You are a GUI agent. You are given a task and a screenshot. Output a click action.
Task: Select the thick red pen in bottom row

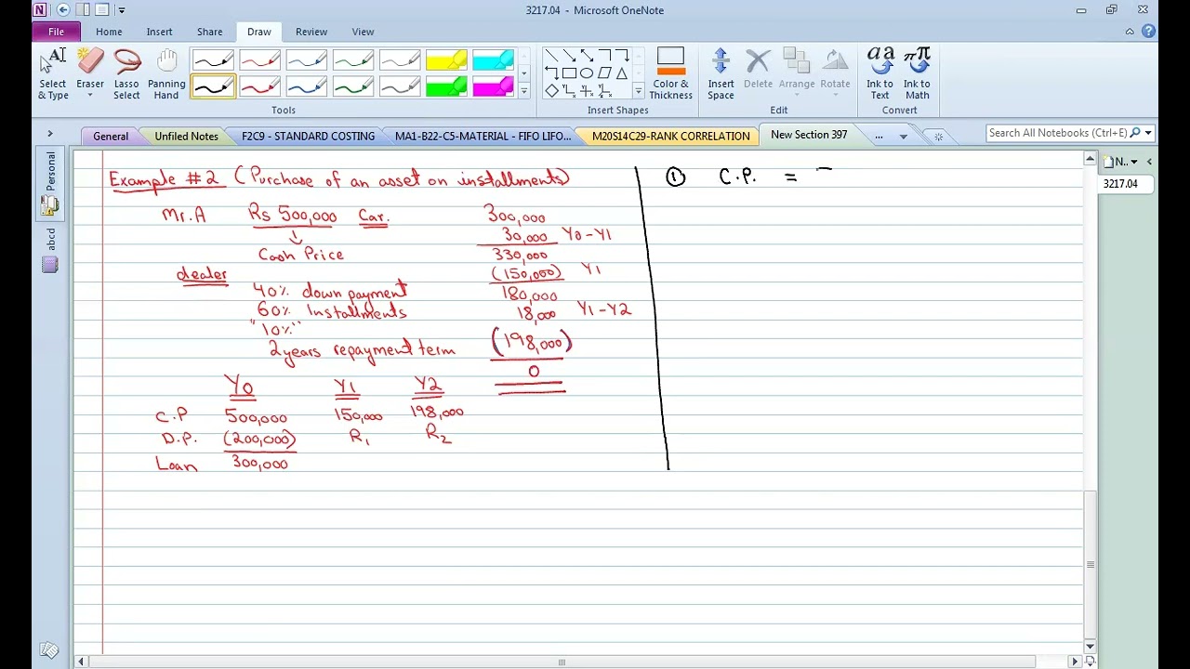coord(259,86)
